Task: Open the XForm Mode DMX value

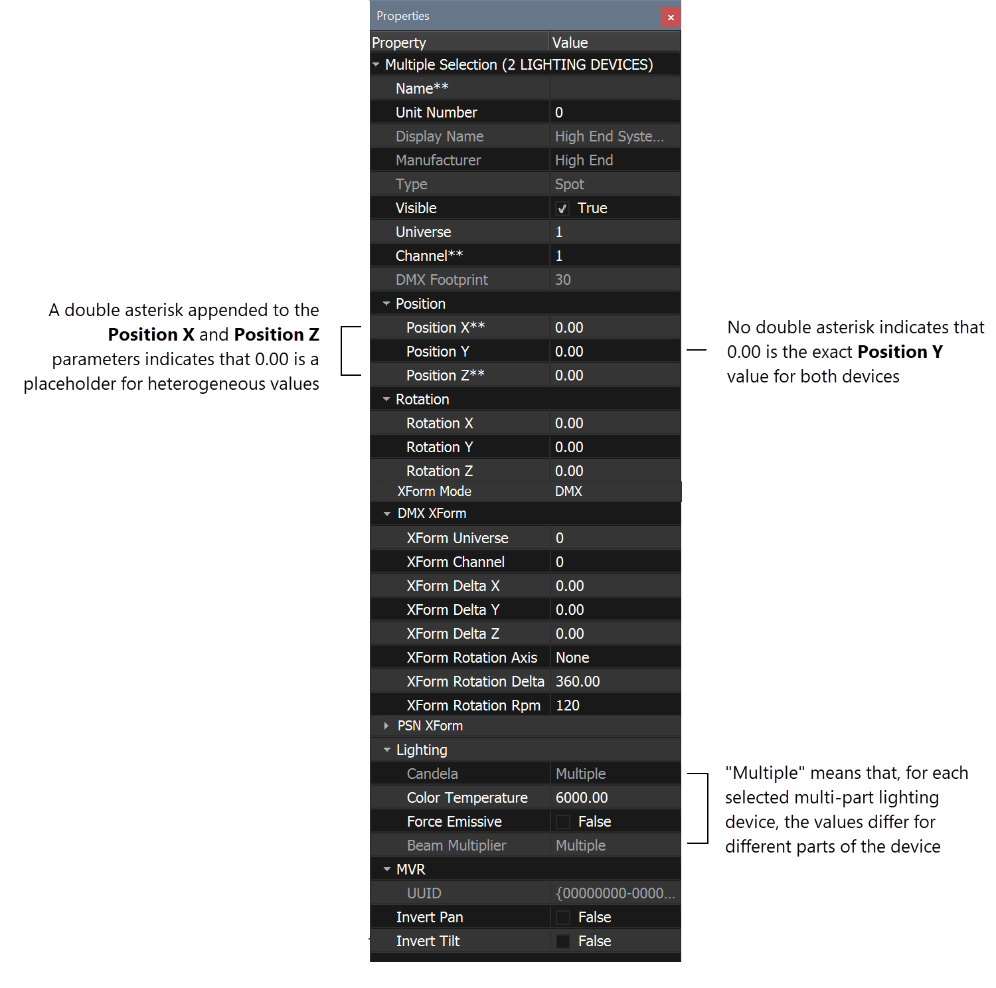Action: pyautogui.click(x=615, y=491)
